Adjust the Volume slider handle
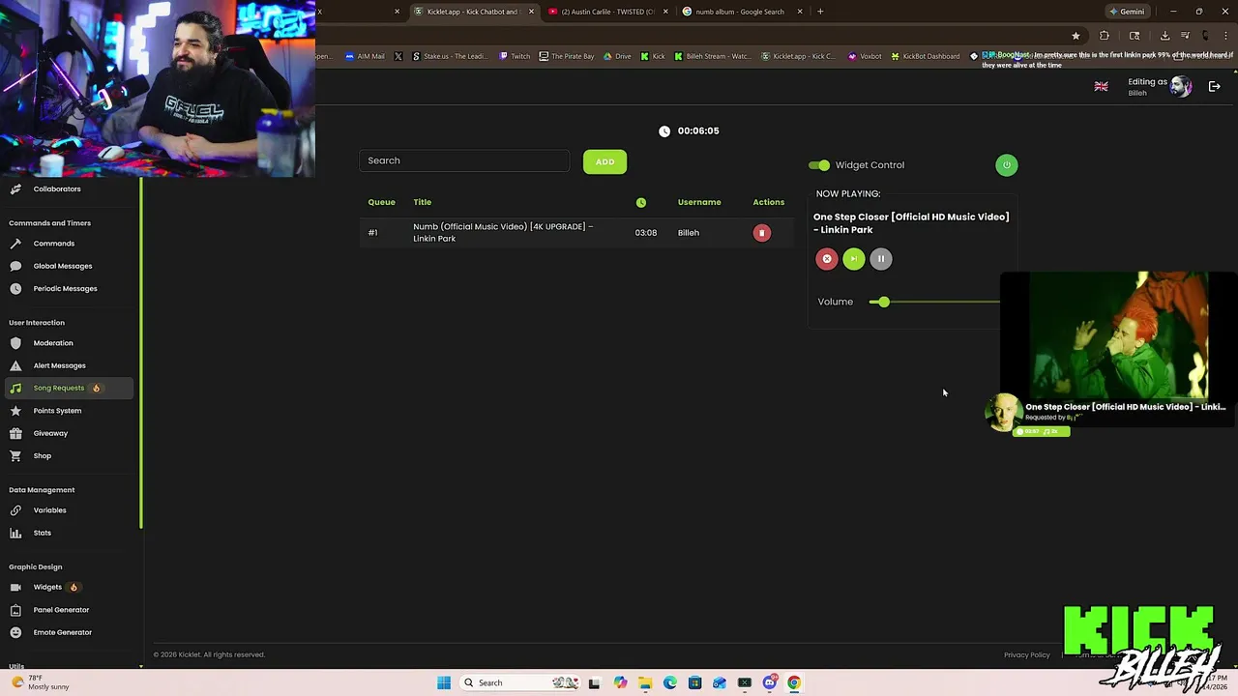 (x=884, y=302)
